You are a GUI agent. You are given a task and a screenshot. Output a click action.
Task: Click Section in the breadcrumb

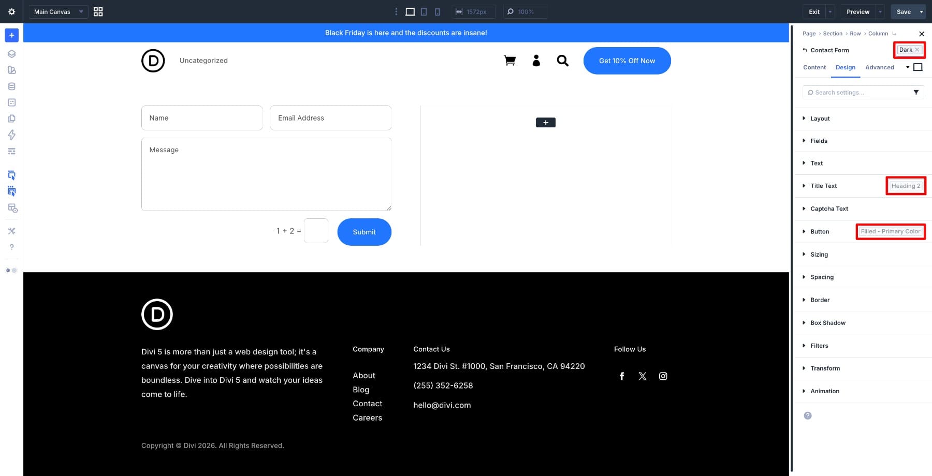pos(833,34)
